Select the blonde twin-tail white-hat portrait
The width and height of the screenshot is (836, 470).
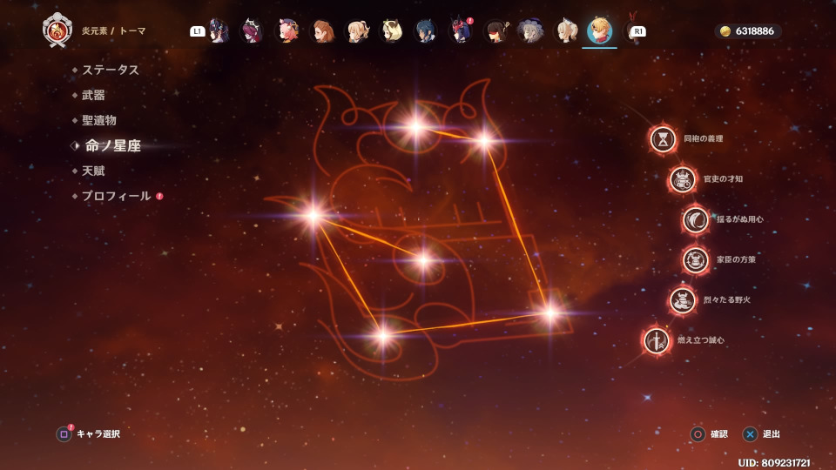[565, 31]
